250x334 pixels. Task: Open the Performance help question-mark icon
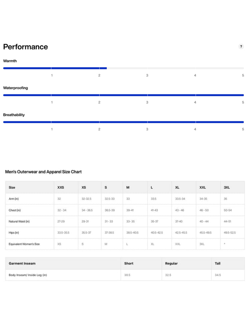pyautogui.click(x=241, y=46)
